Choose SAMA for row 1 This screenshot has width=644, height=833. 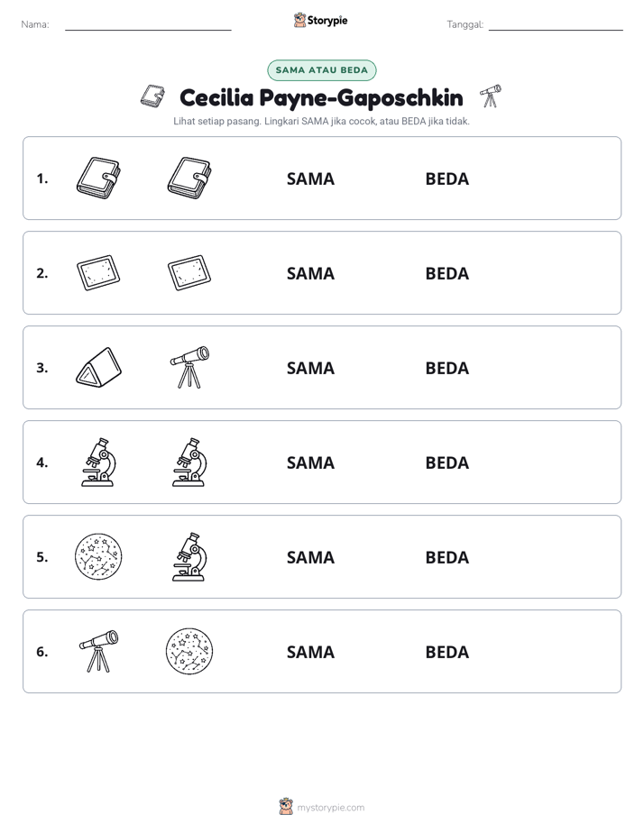coord(310,179)
